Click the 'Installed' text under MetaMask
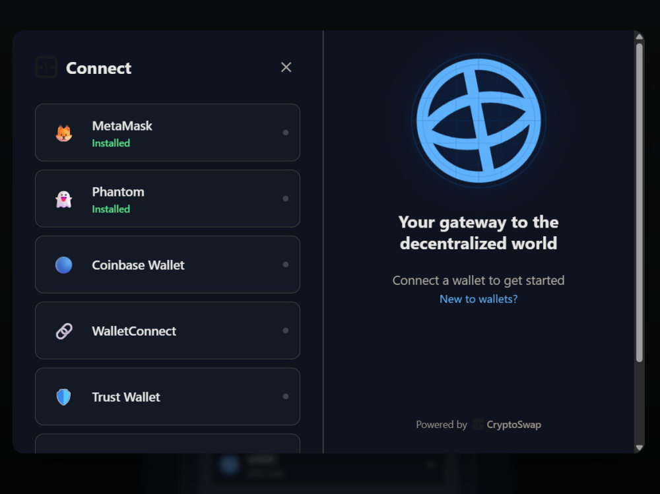 point(111,143)
